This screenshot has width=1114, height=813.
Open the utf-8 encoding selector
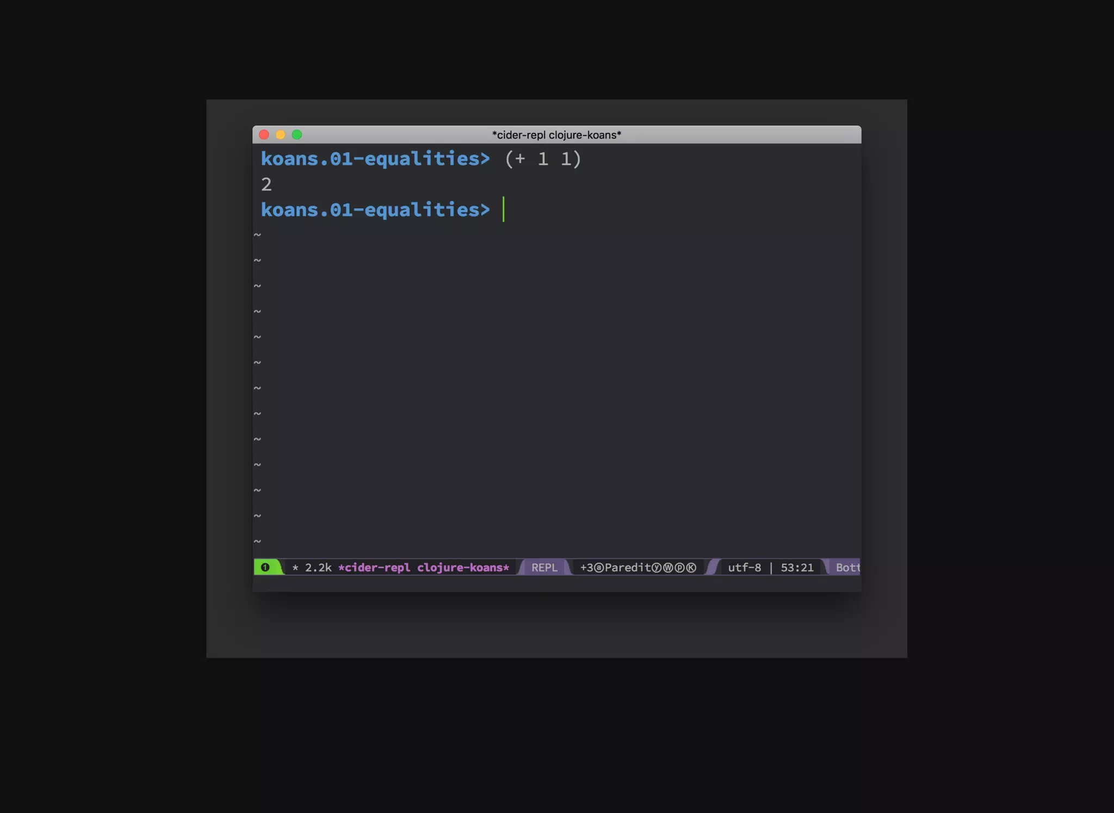(x=744, y=568)
